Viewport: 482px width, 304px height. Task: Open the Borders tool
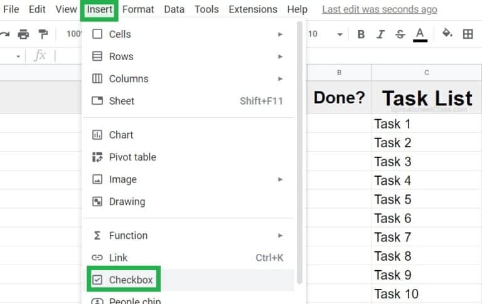coord(468,34)
